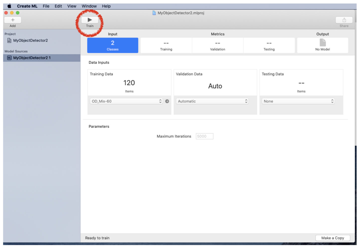361x249 pixels.
Task: Click the Share icon in toolbar
Action: 344,20
